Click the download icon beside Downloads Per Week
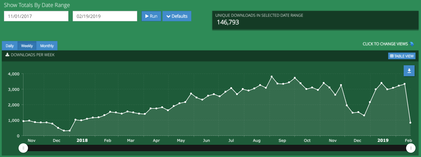The image size is (421, 157). (8, 55)
